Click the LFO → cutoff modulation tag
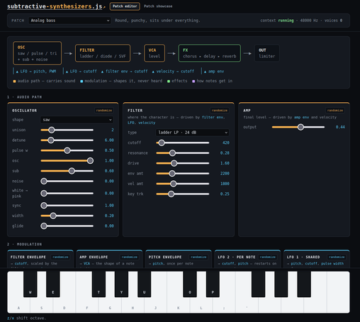The height and width of the screenshot is (322, 360). coord(81,72)
